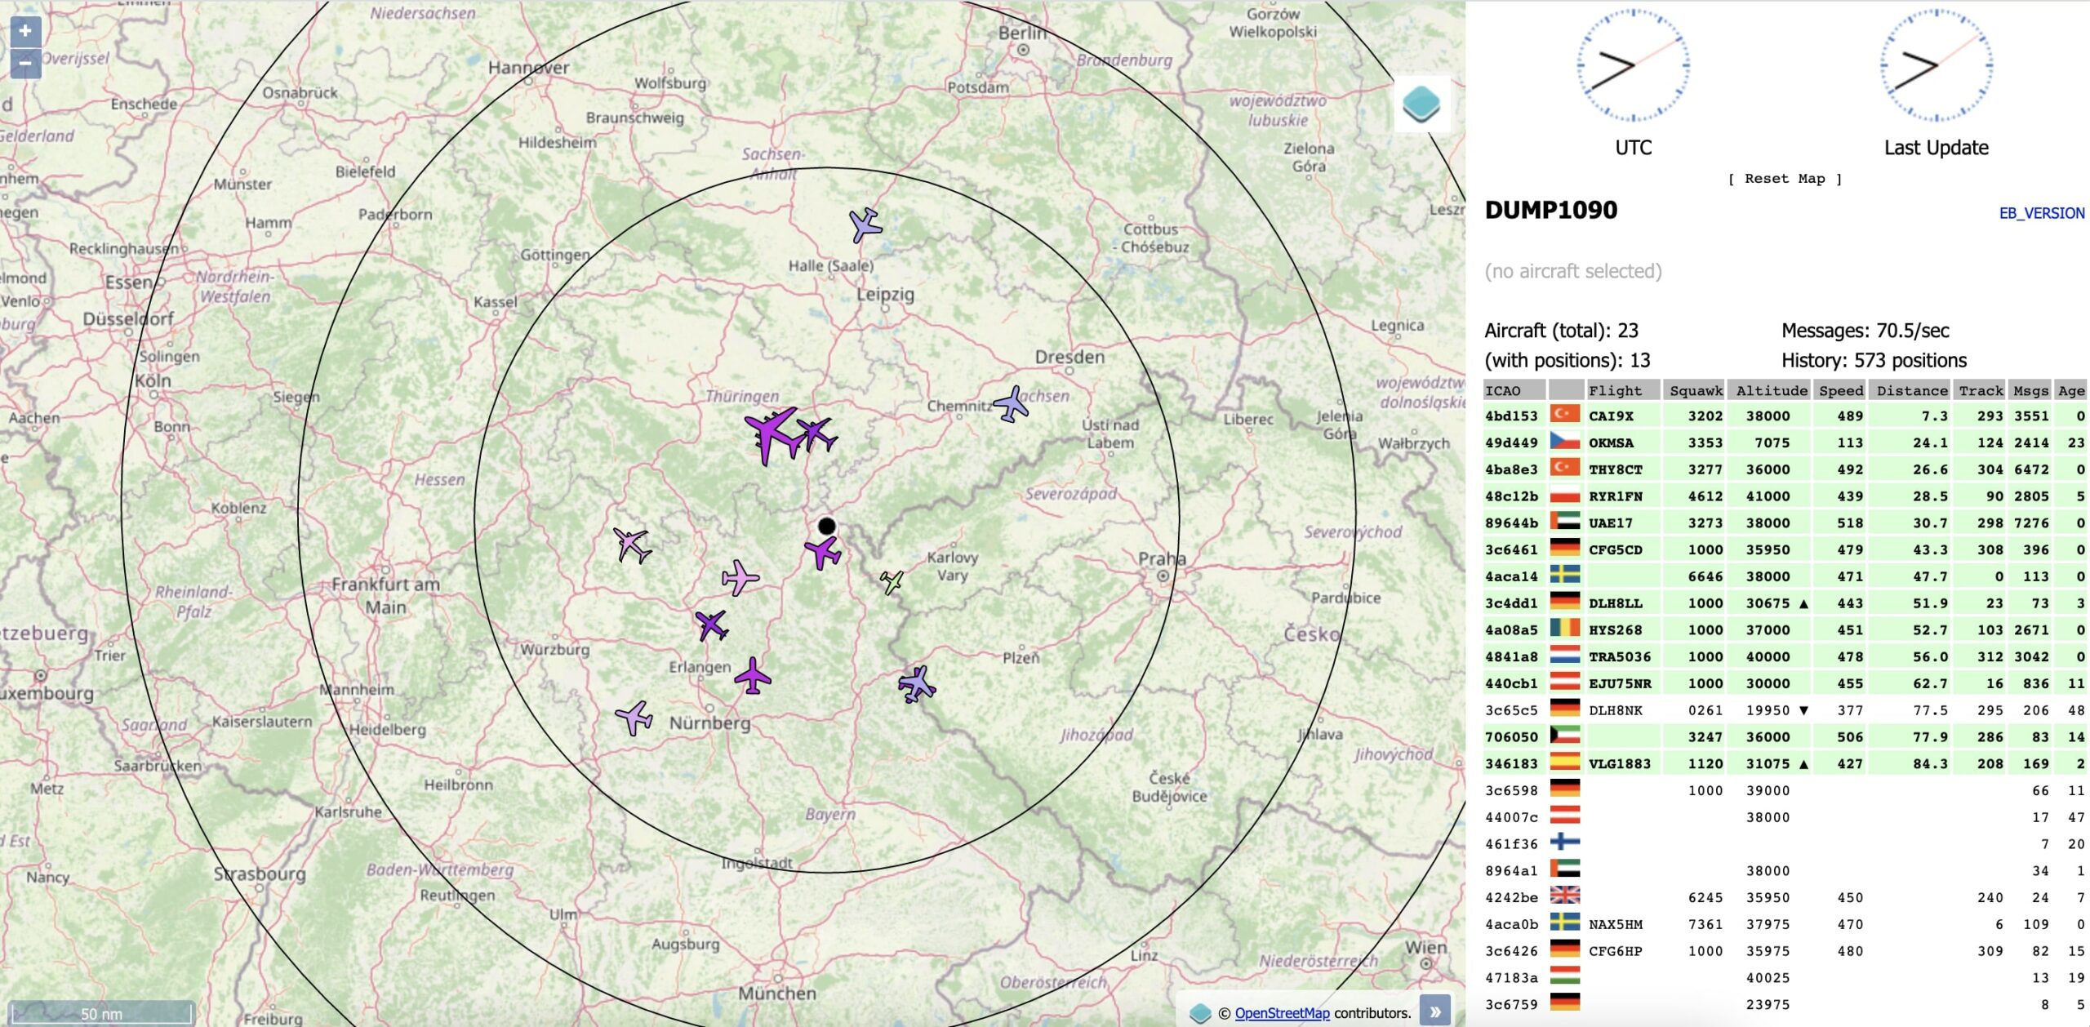Click UAE flag icon in UAE17 row
The width and height of the screenshot is (2090, 1027).
point(1565,520)
